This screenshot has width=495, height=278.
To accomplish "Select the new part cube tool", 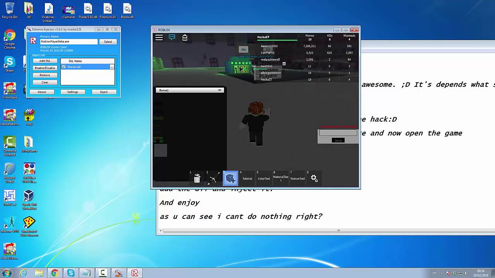I will tap(230, 178).
